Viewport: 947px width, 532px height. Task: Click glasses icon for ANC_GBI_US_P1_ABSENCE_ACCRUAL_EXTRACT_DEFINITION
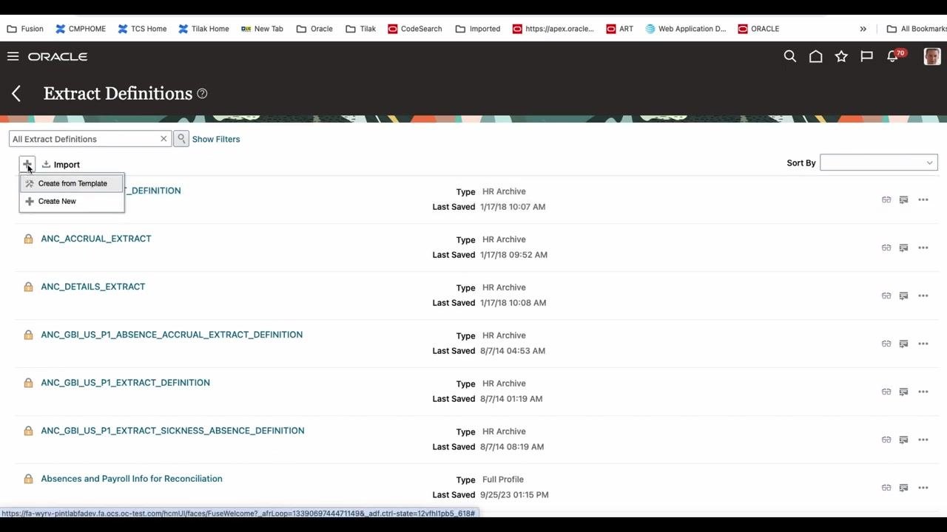click(x=886, y=344)
